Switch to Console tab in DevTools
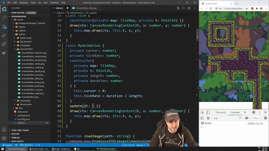This screenshot has height=151, width=269. coord(235,112)
